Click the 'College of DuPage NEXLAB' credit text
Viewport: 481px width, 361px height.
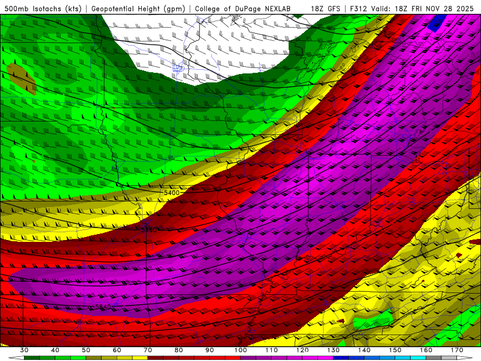[x=243, y=8]
